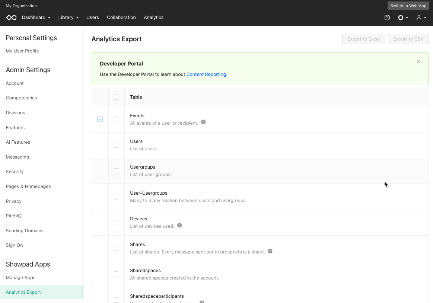Open the help question mark icon
Screen dimensions: 433x303
point(387,17)
